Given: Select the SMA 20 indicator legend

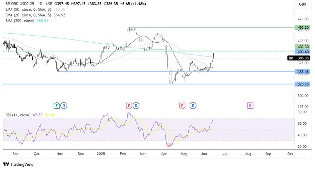Looking at the screenshot, I should point(28,15).
